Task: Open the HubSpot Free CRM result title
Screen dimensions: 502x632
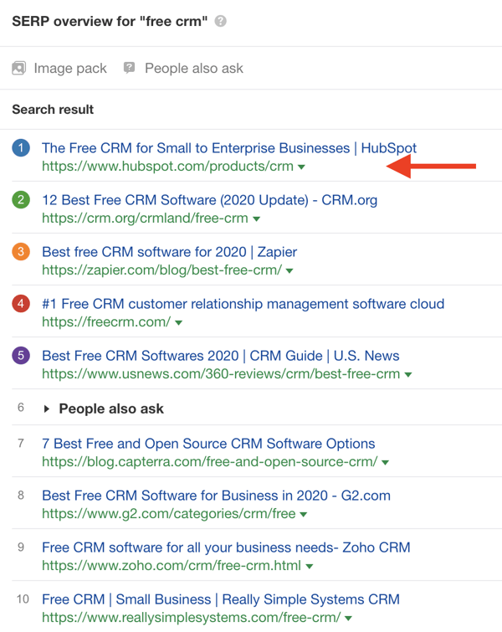Action: click(229, 148)
